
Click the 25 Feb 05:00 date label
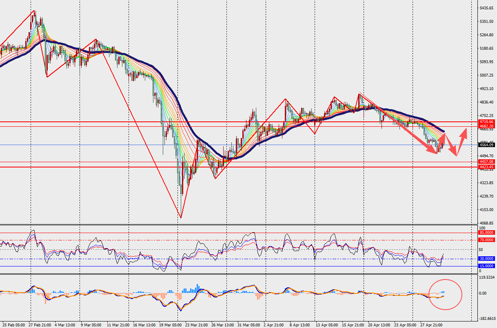(13, 325)
